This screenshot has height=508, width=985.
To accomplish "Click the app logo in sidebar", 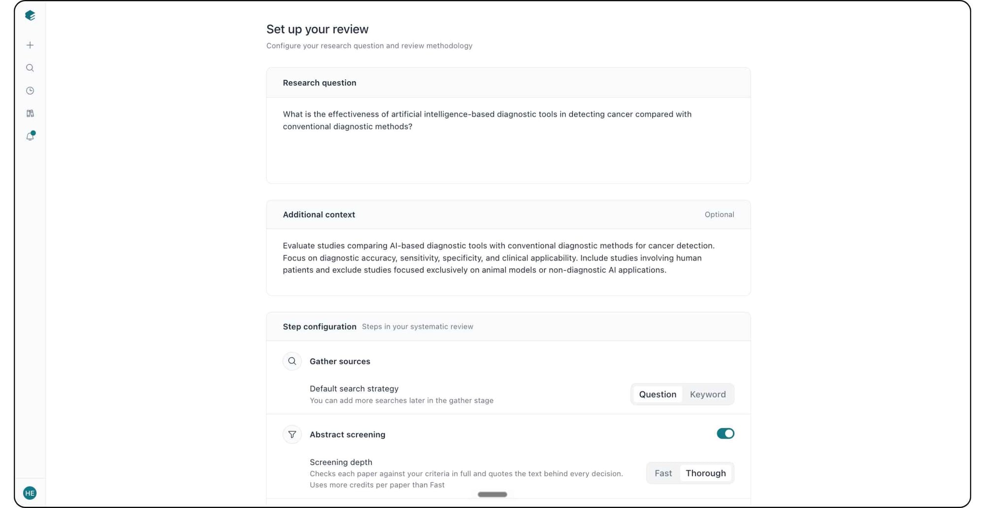I will (30, 15).
